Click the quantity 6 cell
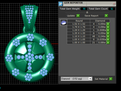 click(94, 33)
